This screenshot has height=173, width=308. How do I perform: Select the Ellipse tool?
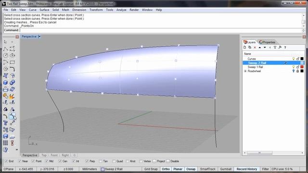pos(12,56)
